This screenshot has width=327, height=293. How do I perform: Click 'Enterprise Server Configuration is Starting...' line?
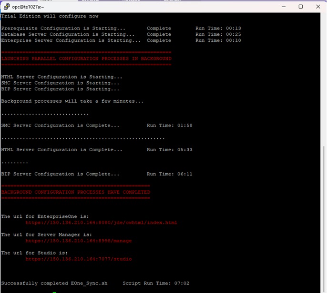pyautogui.click(x=71, y=40)
